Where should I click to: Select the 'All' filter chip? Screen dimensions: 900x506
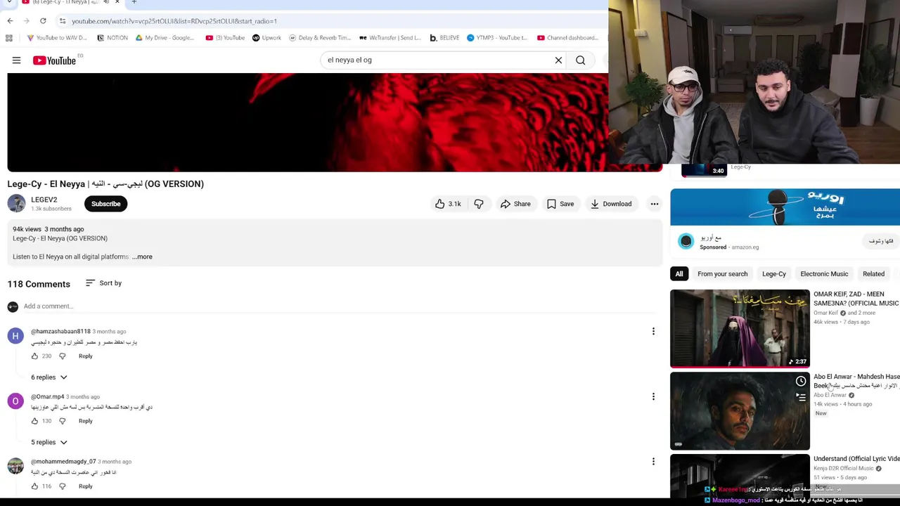tap(679, 274)
